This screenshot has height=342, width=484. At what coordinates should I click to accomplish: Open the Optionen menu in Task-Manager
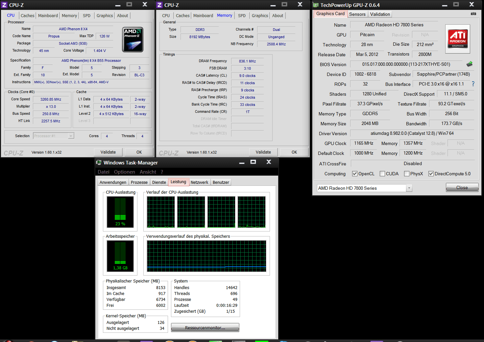click(125, 172)
